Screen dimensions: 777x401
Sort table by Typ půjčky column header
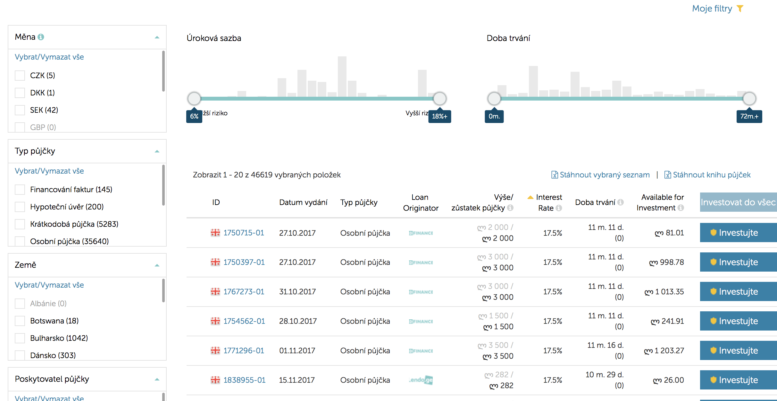[x=359, y=202]
